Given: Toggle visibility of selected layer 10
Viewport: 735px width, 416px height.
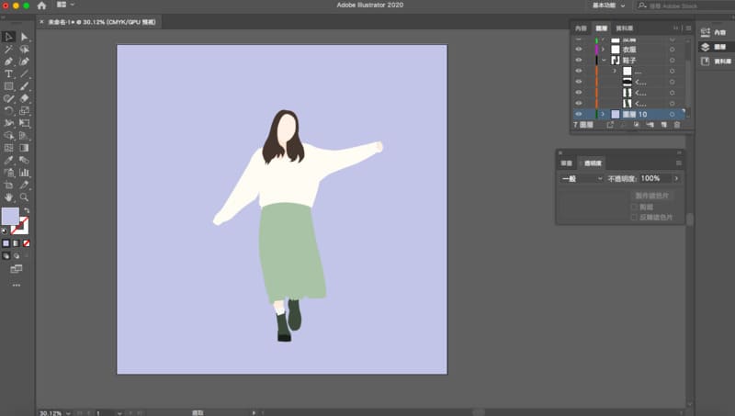Looking at the screenshot, I should [x=579, y=114].
